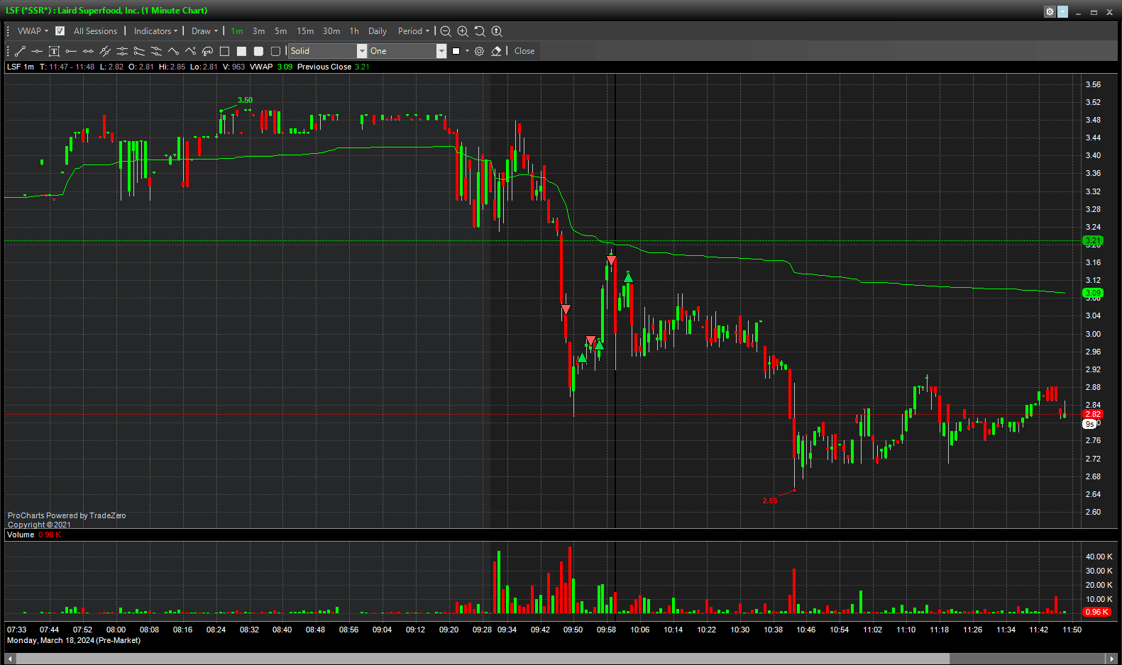
Task: Switch to the Daily timeframe
Action: coord(378,31)
